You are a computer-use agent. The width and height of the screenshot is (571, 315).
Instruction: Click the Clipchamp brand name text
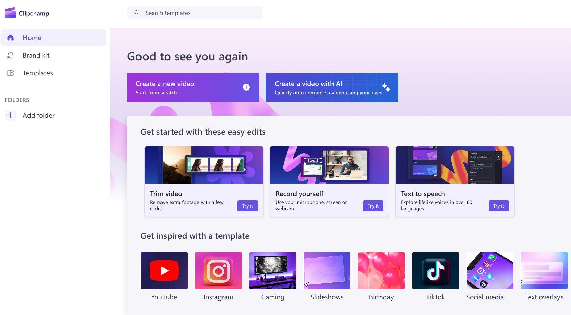(x=34, y=13)
